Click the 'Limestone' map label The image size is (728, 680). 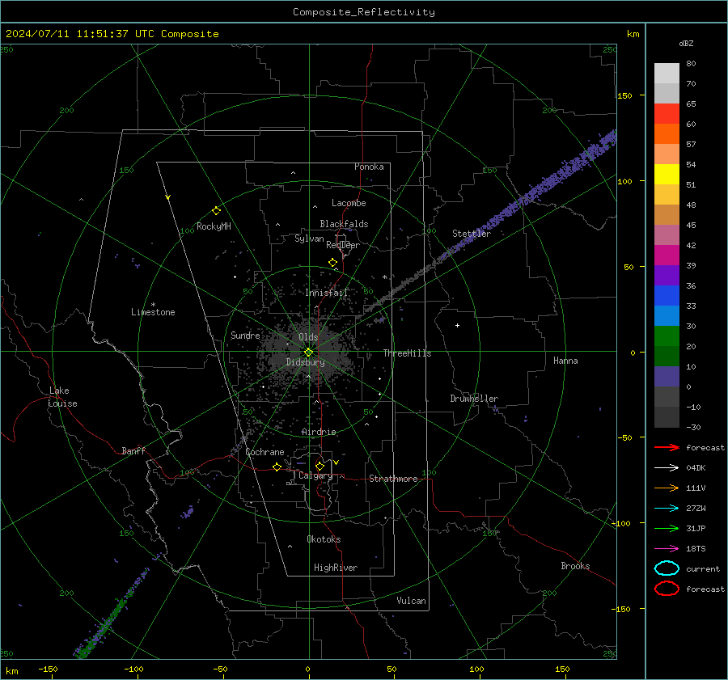coord(153,312)
